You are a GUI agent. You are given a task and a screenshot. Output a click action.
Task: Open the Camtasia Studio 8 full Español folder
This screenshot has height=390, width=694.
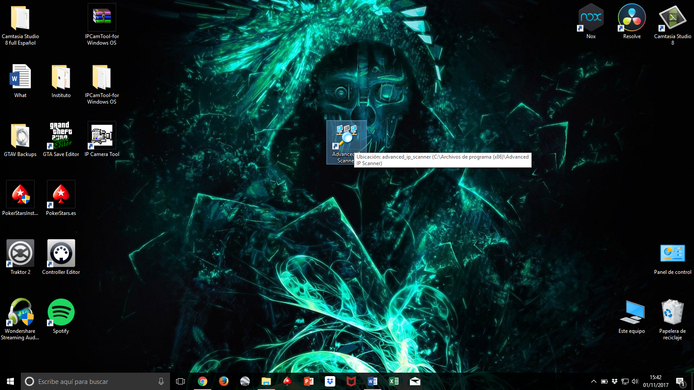(20, 25)
